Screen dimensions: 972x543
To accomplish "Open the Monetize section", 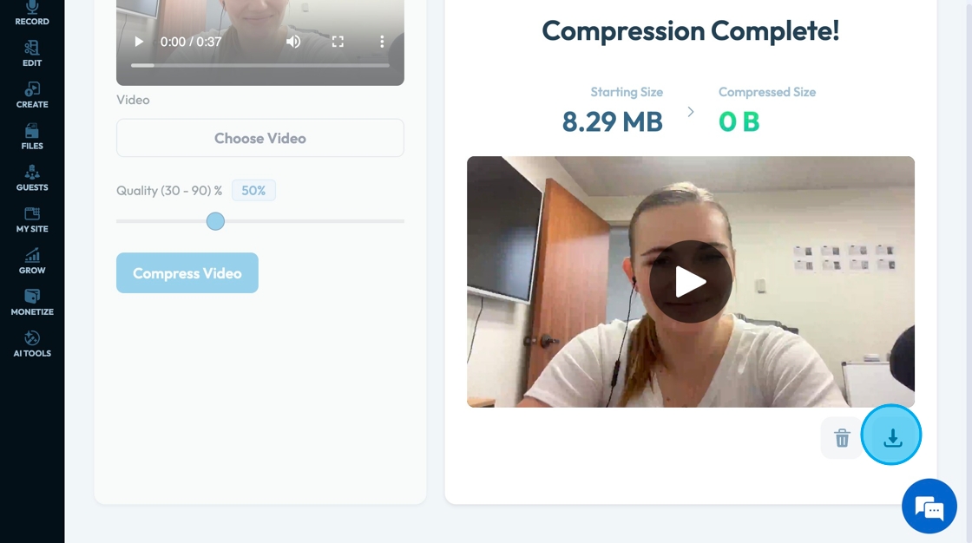I will [31, 303].
